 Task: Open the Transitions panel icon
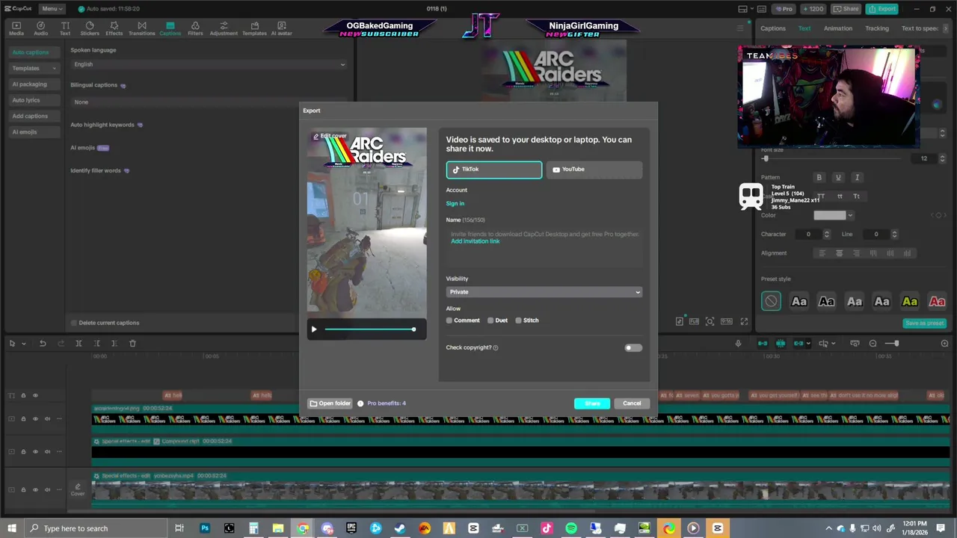[x=141, y=28]
